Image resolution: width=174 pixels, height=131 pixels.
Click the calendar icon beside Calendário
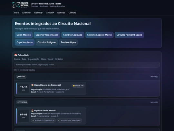[x=15, y=55]
